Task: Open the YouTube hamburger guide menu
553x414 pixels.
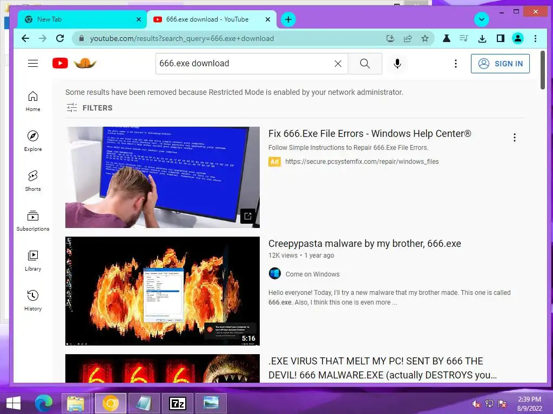Action: coord(33,64)
